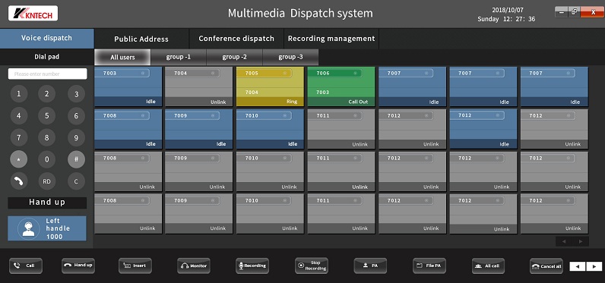Click the handset dial icon on dial pad
605x283 pixels.
18,181
